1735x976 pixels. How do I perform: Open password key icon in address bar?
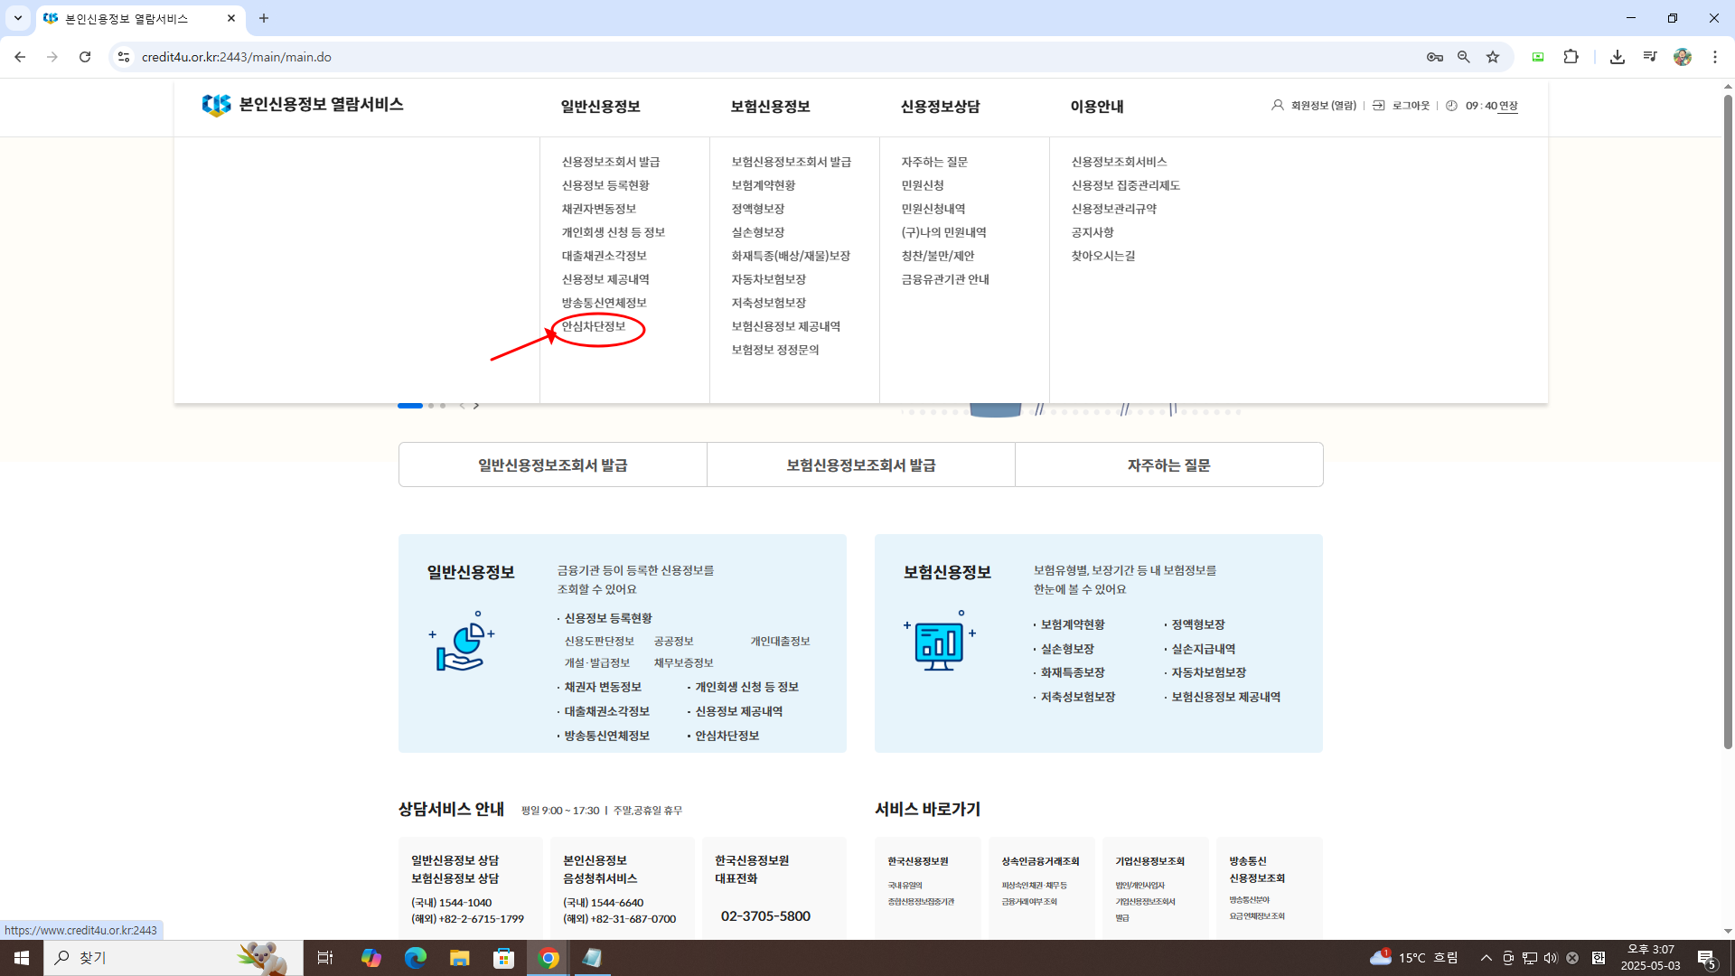pos(1434,57)
